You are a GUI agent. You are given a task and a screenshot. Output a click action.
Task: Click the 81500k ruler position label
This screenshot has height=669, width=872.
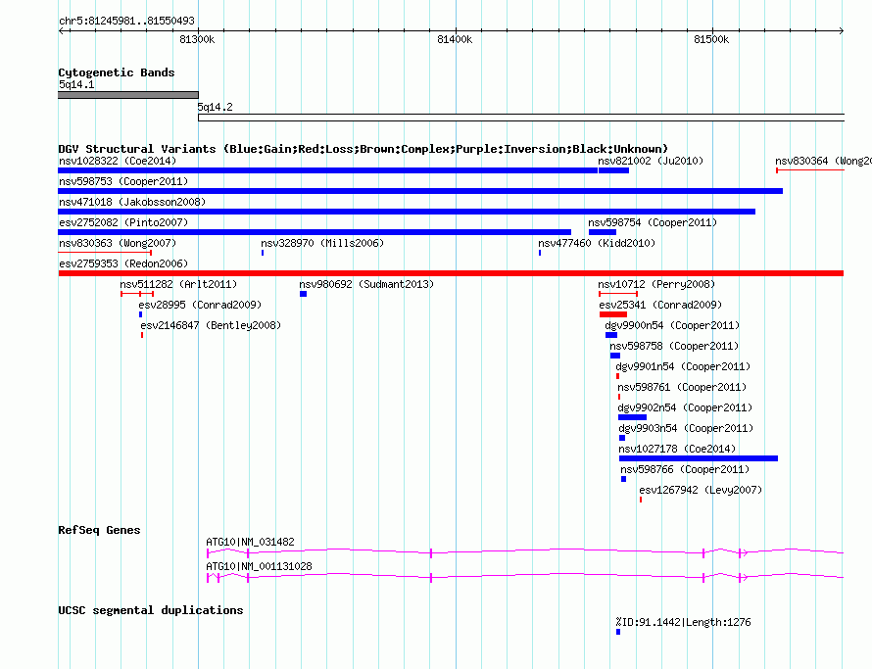point(712,39)
